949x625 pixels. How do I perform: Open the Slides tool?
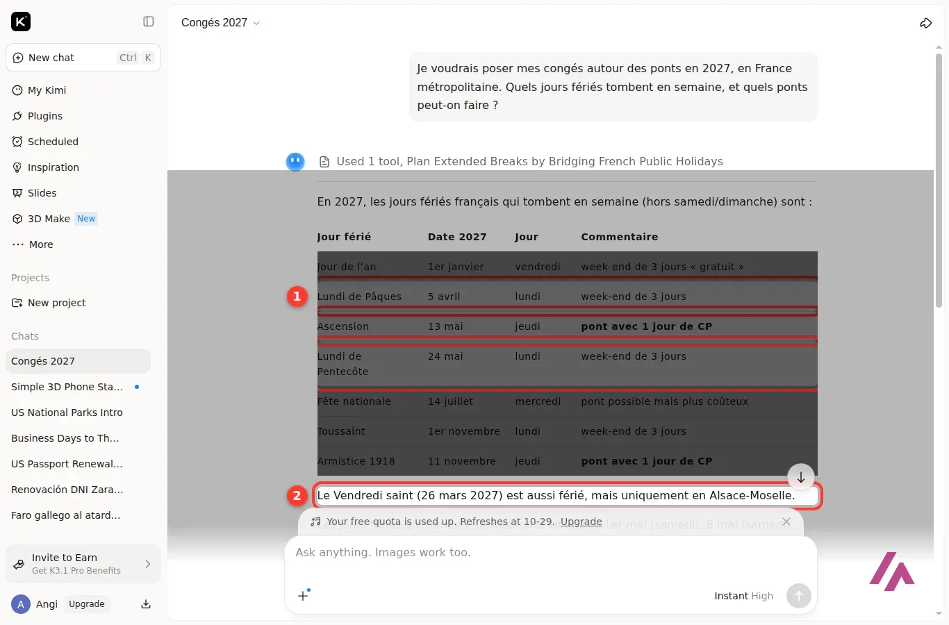[83, 193]
